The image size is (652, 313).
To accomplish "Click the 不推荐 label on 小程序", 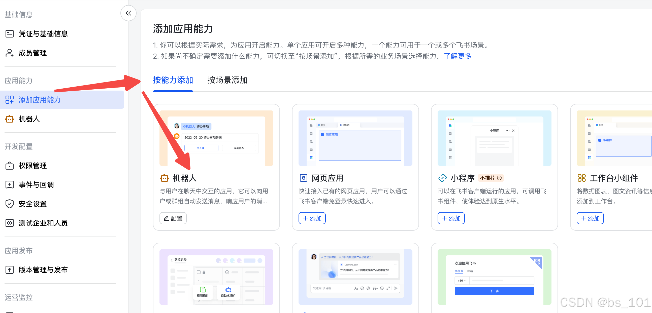I will tap(487, 178).
